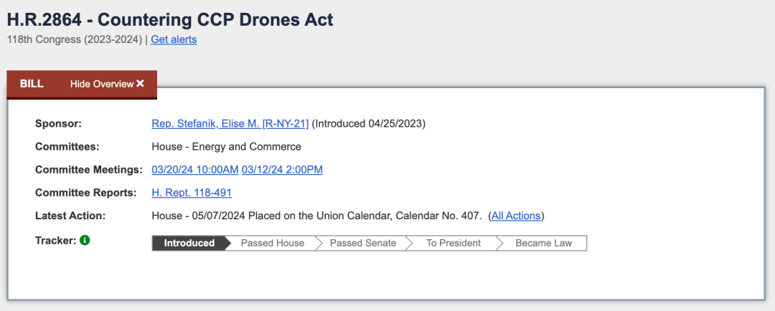The image size is (775, 311).
Task: Open sponsor Rep. Stefanik, Elise M. link
Action: pyautogui.click(x=230, y=123)
